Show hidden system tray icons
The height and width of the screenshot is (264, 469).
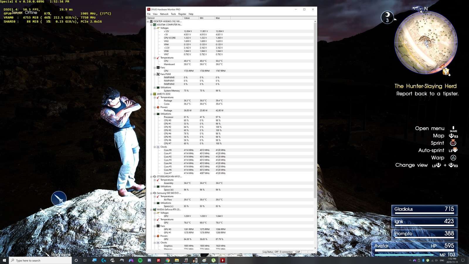coord(410,260)
